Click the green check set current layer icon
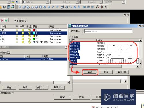 tap(7, 20)
